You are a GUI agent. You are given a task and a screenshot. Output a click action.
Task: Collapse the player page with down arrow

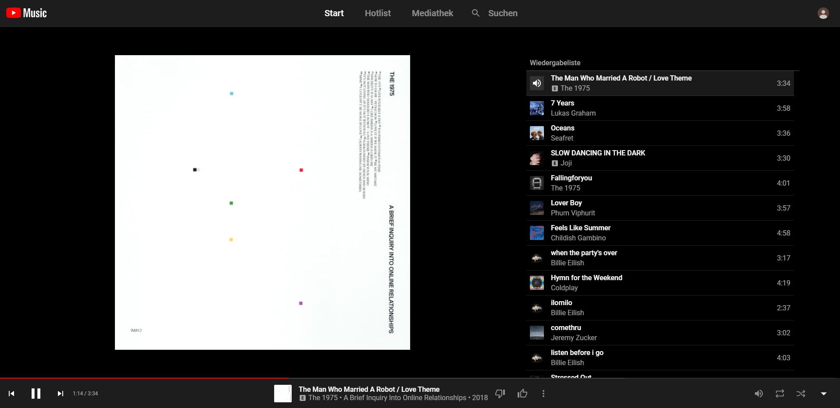tap(823, 394)
